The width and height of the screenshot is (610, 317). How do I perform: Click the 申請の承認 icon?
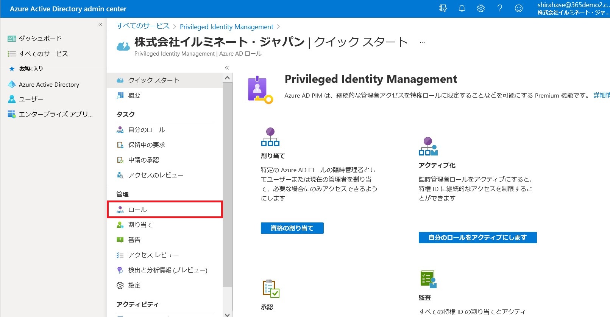click(x=120, y=160)
